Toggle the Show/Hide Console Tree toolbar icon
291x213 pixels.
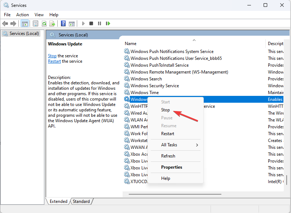pos(25,23)
